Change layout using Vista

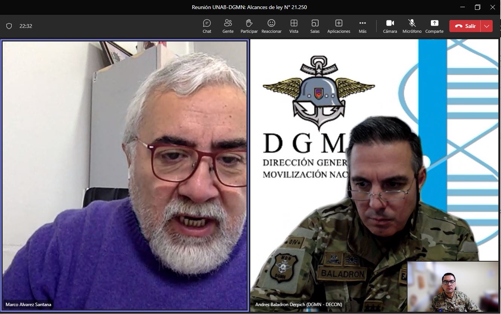coord(294,26)
